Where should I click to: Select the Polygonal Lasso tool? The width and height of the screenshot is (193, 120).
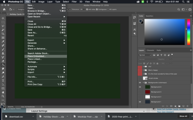[3, 26]
